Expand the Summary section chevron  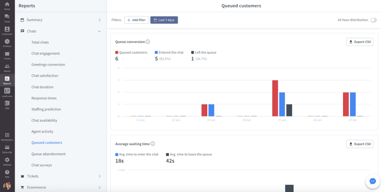(x=99, y=20)
